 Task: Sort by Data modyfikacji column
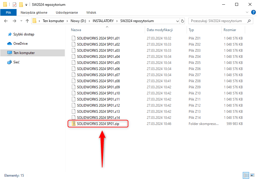(x=160, y=30)
